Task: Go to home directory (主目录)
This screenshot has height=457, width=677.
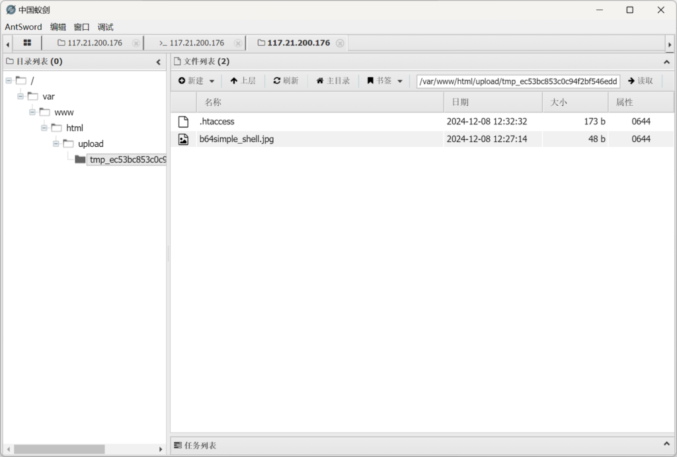Action: click(333, 81)
